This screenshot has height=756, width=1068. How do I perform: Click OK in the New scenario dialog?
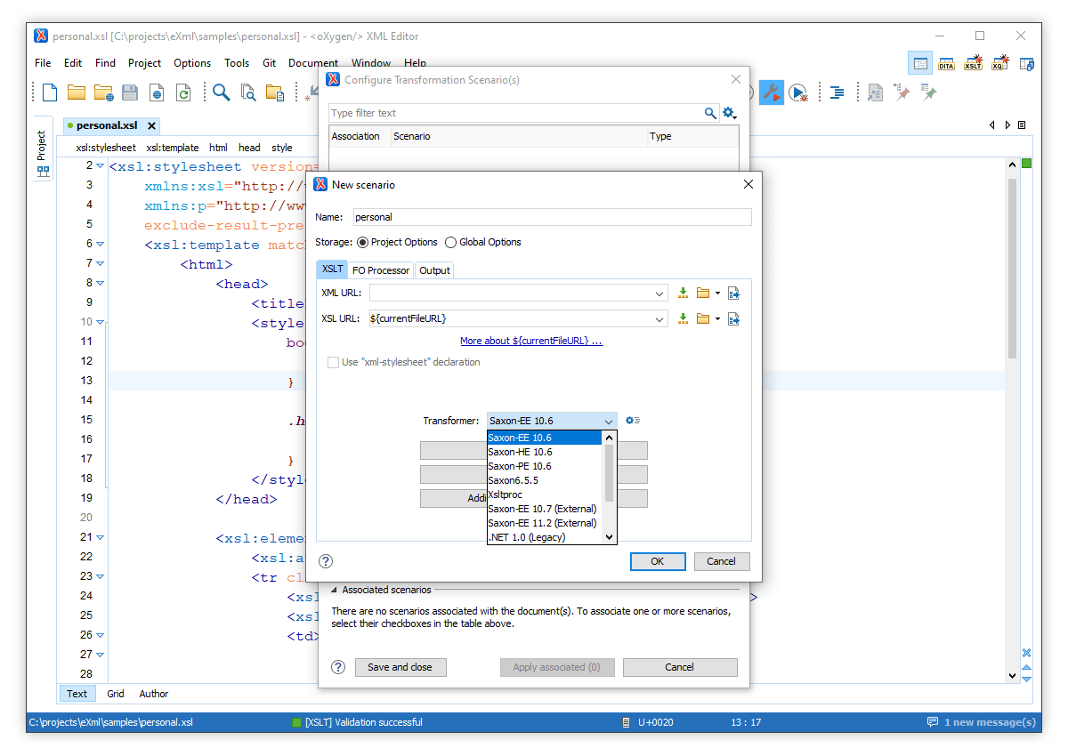tap(658, 561)
